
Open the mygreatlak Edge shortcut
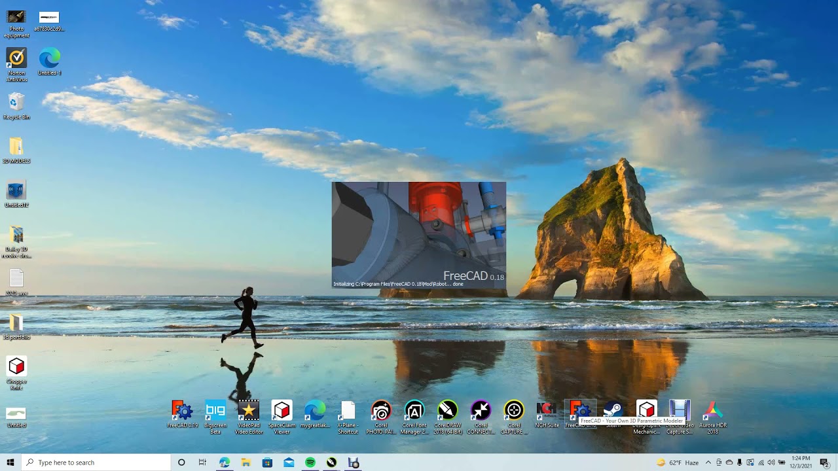pos(315,415)
